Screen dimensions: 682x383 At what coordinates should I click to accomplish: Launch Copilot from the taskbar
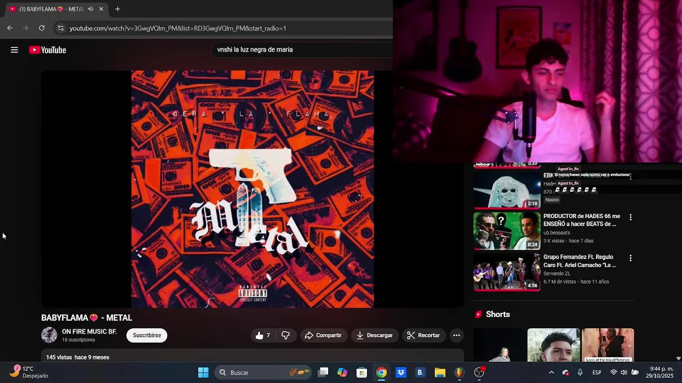[342, 372]
